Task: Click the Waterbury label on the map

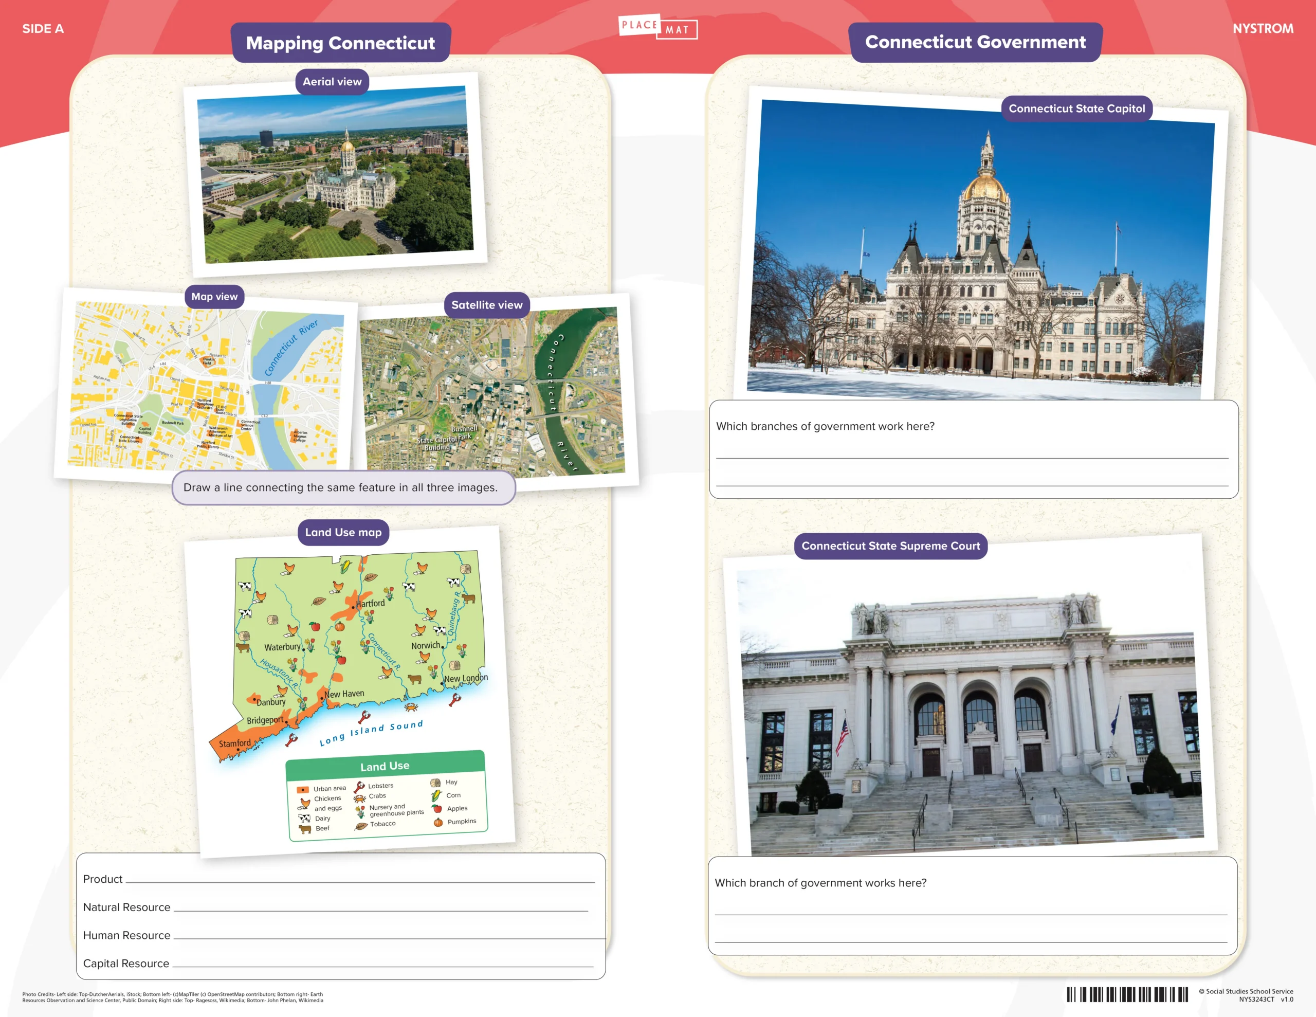Action: click(x=282, y=647)
